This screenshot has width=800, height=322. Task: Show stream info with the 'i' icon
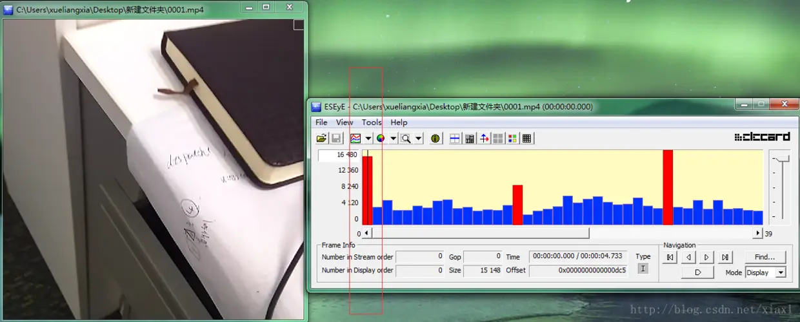436,138
